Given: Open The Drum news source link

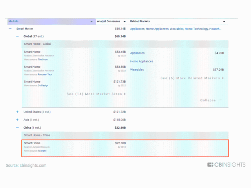Looking at the screenshot, I should 43,59.
